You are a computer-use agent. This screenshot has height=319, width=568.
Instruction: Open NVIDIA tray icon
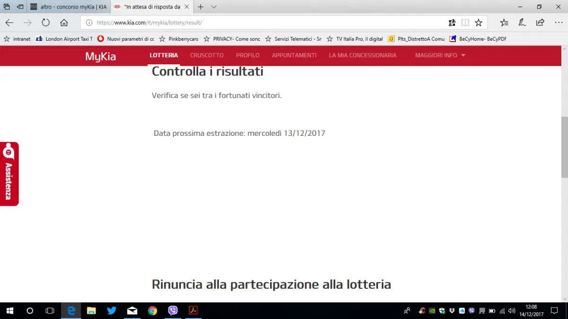[x=432, y=311]
